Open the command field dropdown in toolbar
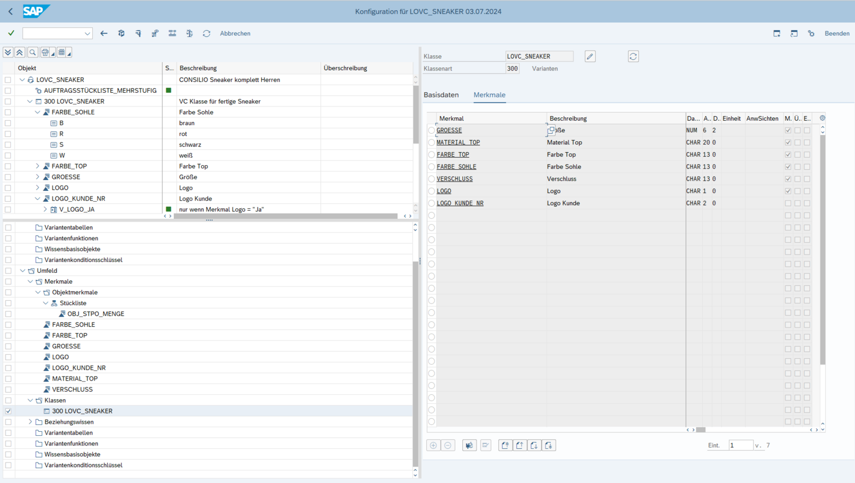Image resolution: width=855 pixels, height=483 pixels. pyautogui.click(x=87, y=34)
